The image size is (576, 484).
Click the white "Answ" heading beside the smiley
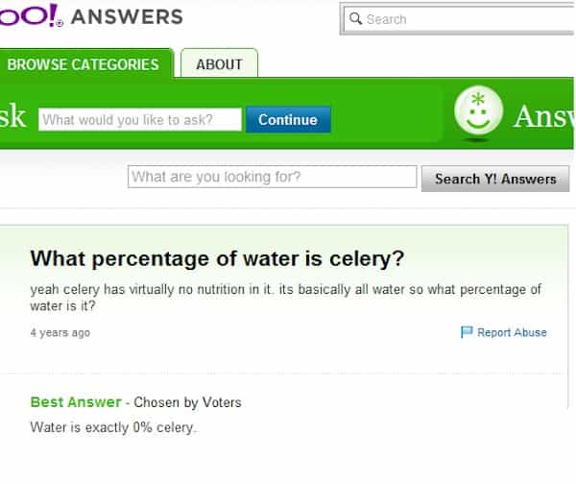pos(543,116)
